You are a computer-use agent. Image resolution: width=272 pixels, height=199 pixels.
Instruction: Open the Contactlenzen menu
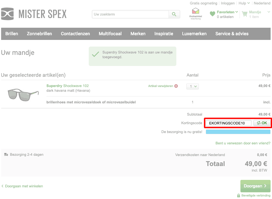click(75, 34)
